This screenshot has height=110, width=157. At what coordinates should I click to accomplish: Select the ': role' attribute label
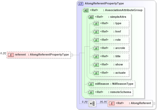tap(117, 40)
